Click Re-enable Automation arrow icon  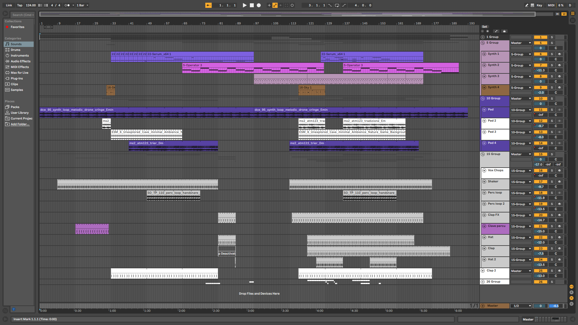(x=281, y=5)
